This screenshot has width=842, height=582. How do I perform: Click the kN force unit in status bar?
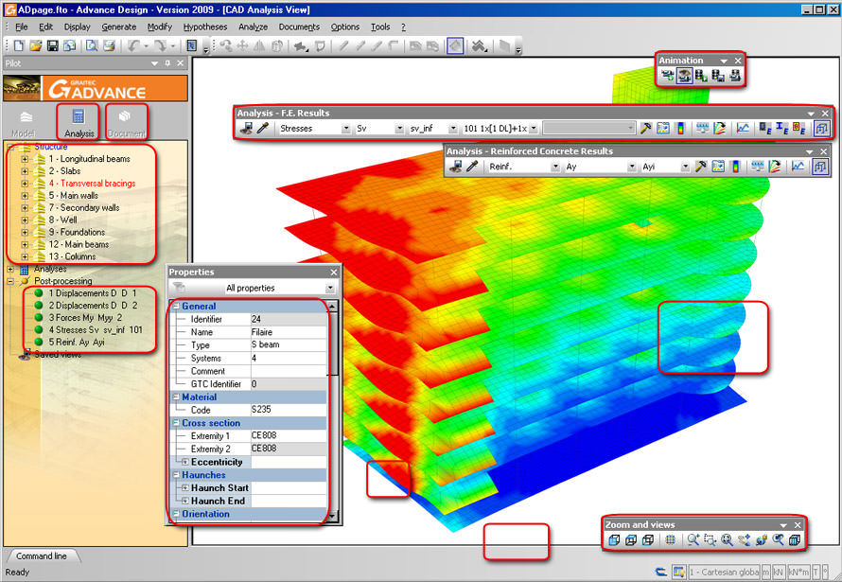(x=778, y=573)
